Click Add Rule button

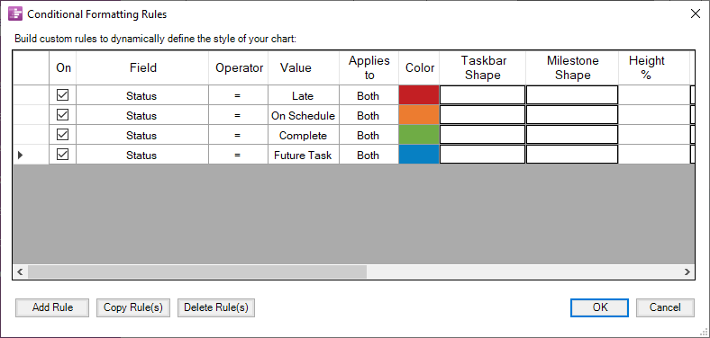coord(52,307)
